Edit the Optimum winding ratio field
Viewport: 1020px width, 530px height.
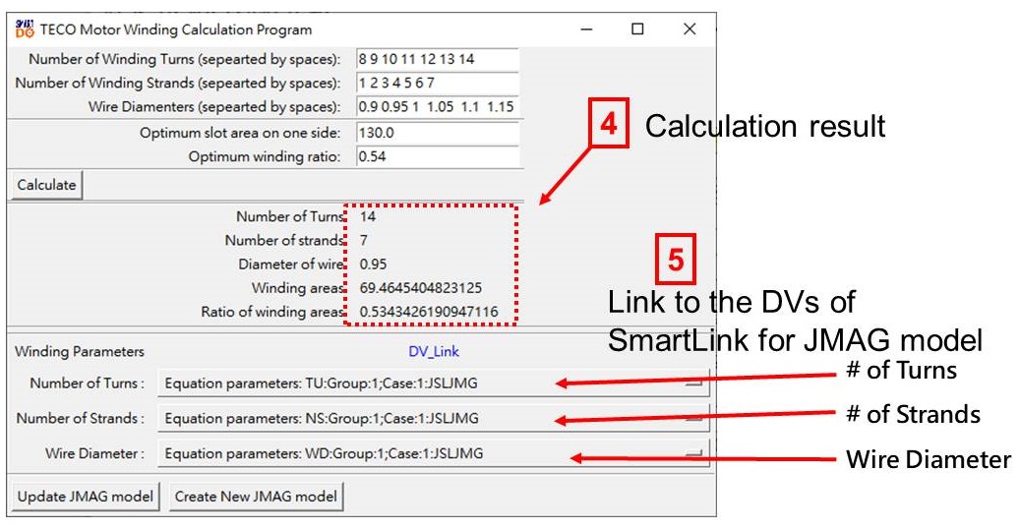(436, 156)
